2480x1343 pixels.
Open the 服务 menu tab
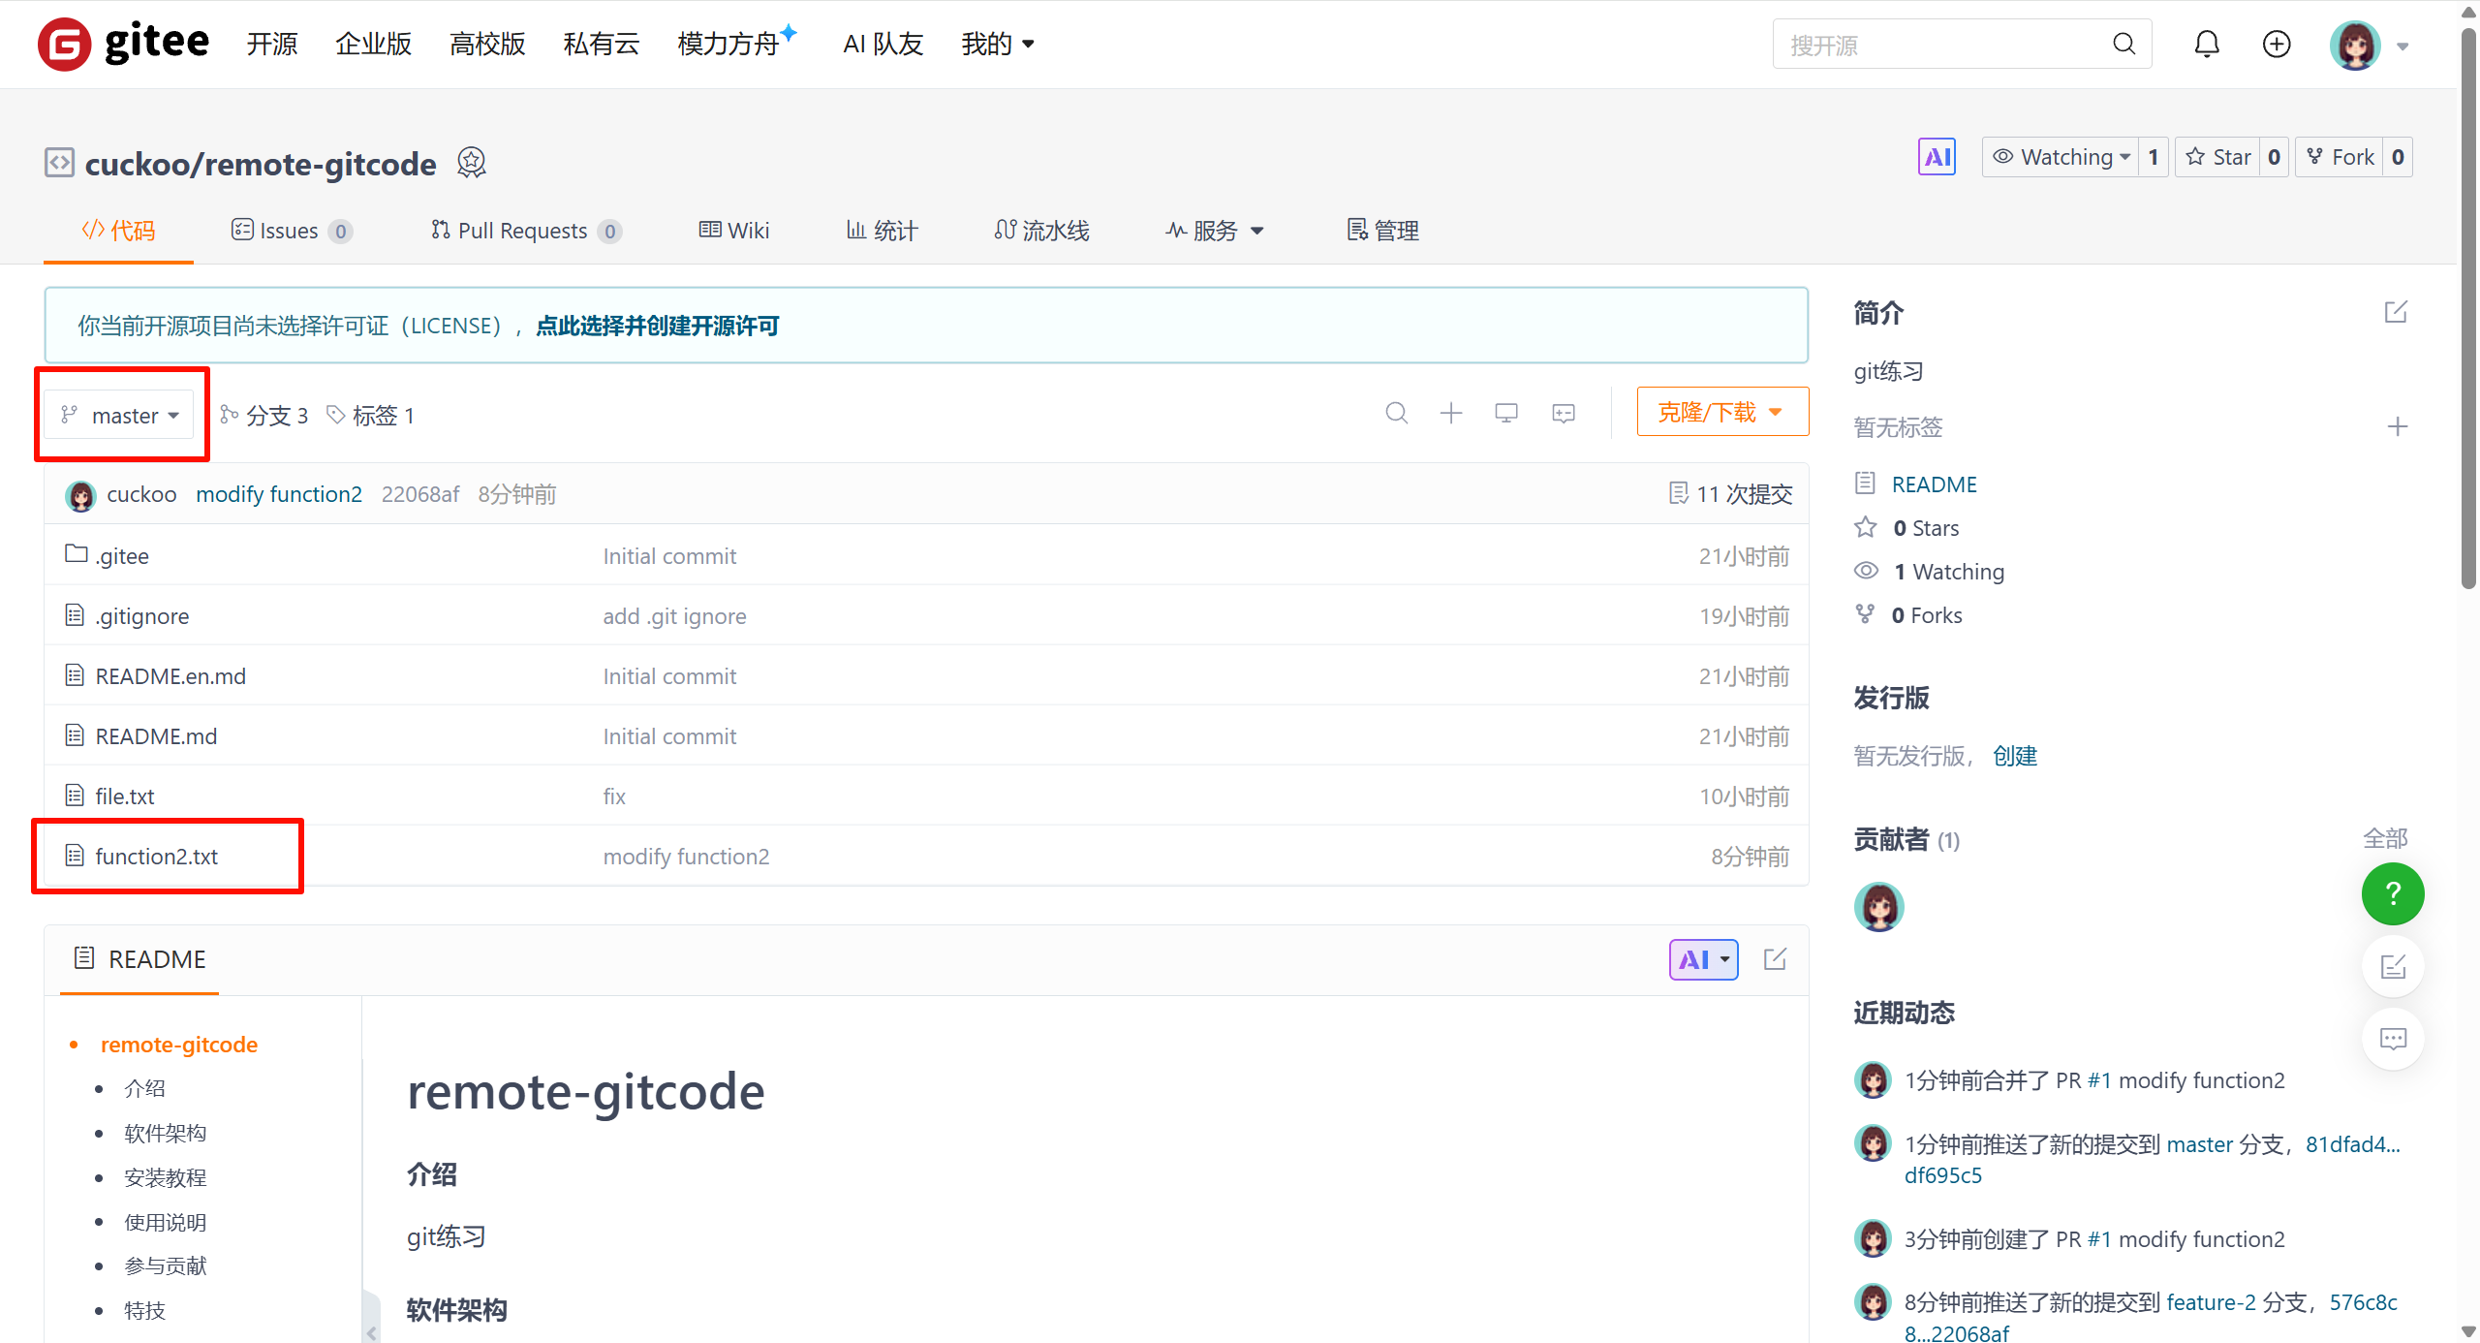point(1215,231)
